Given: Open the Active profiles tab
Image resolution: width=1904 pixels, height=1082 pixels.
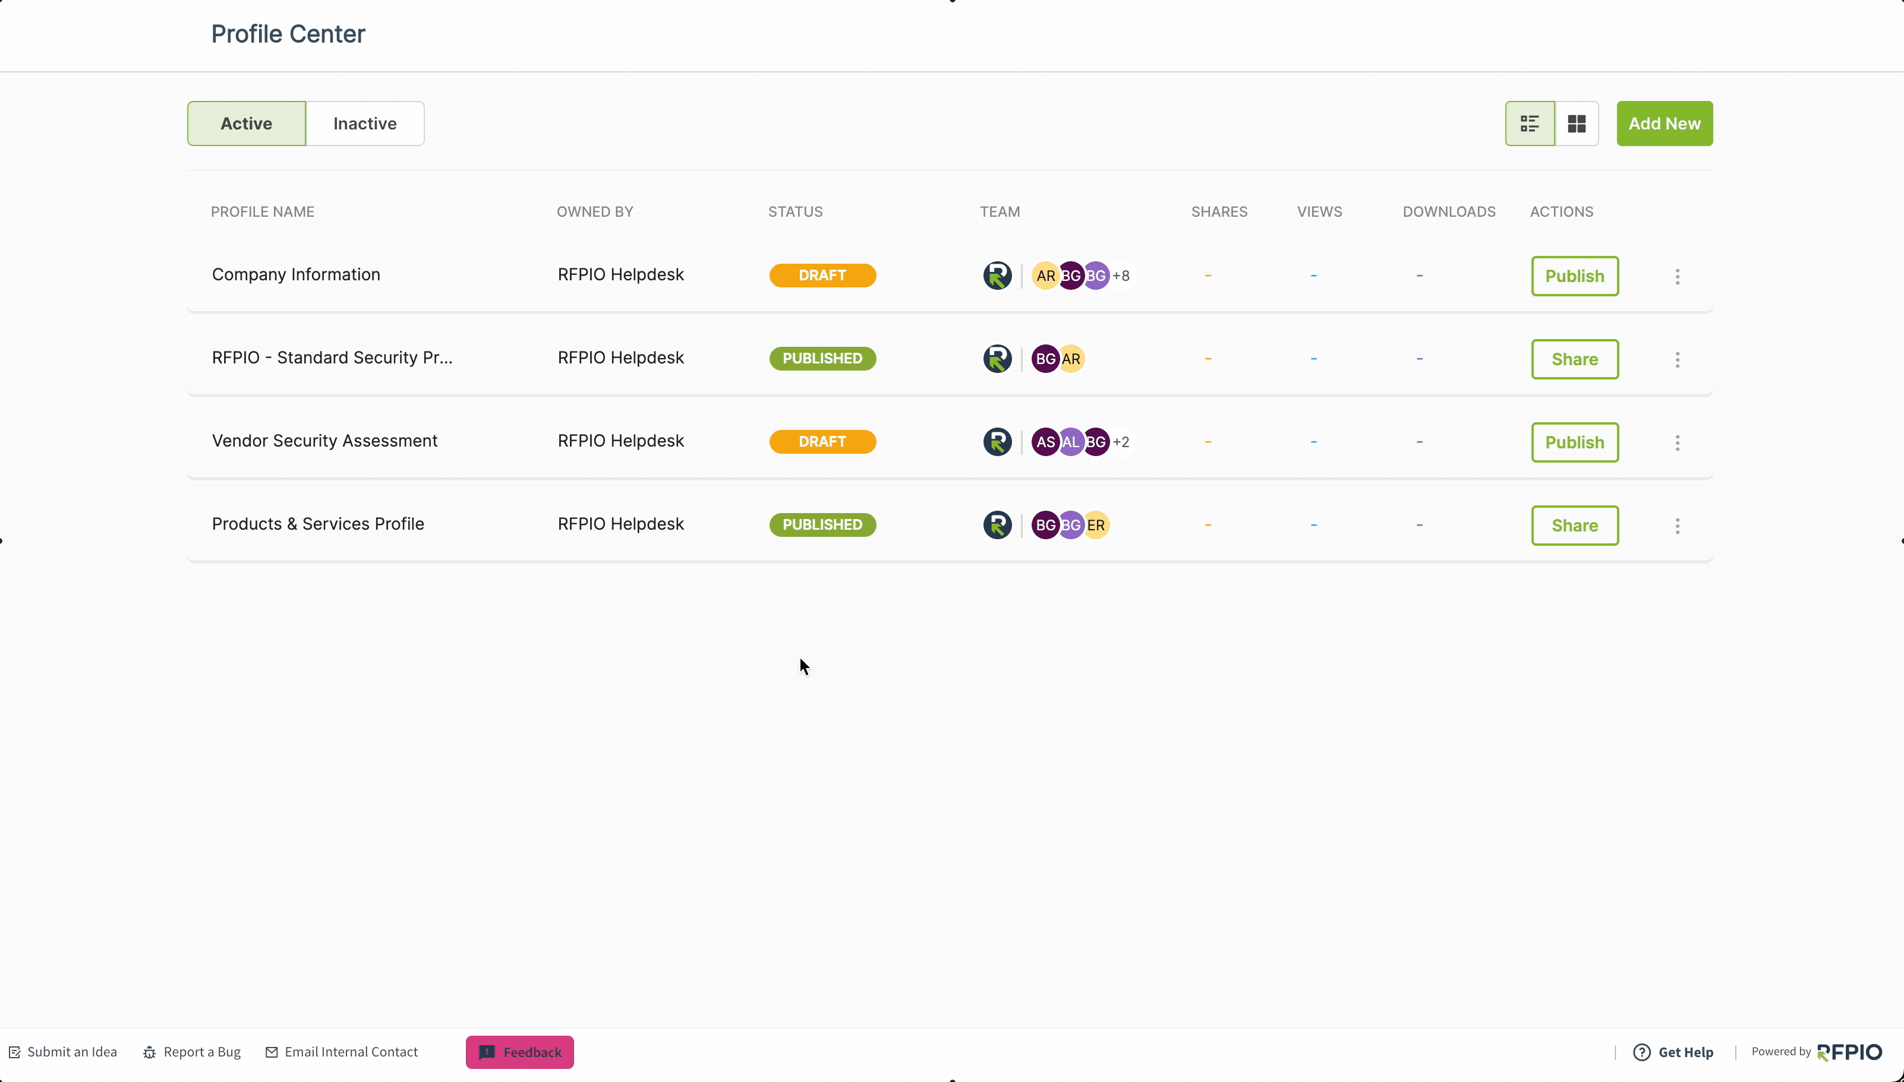Looking at the screenshot, I should (246, 124).
